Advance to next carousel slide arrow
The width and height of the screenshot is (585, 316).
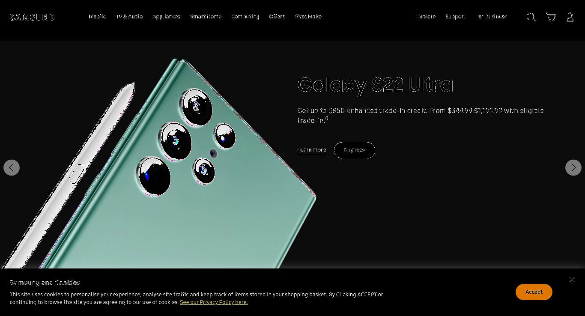[573, 167]
